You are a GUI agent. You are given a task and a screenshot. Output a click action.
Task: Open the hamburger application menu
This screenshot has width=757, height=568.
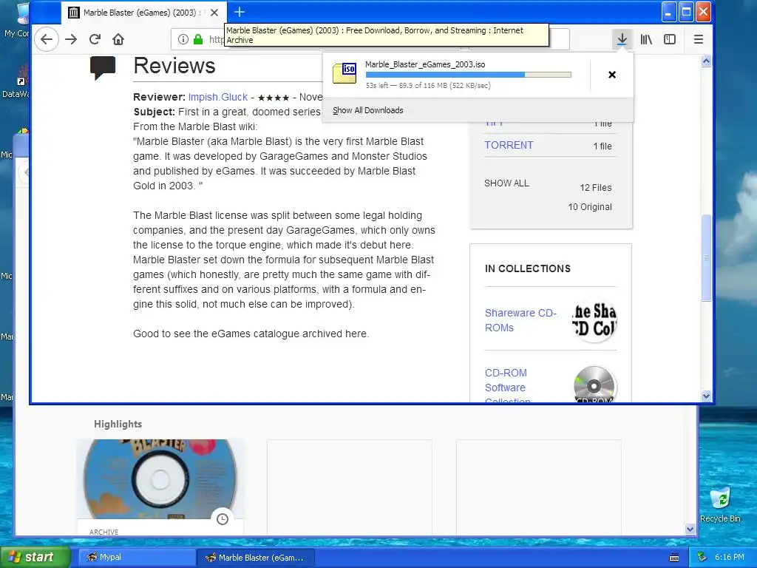point(698,40)
